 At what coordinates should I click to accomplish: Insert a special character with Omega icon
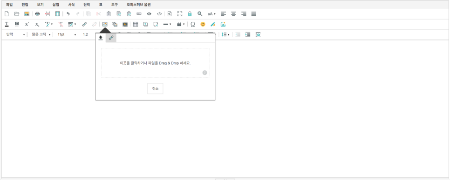[193, 24]
